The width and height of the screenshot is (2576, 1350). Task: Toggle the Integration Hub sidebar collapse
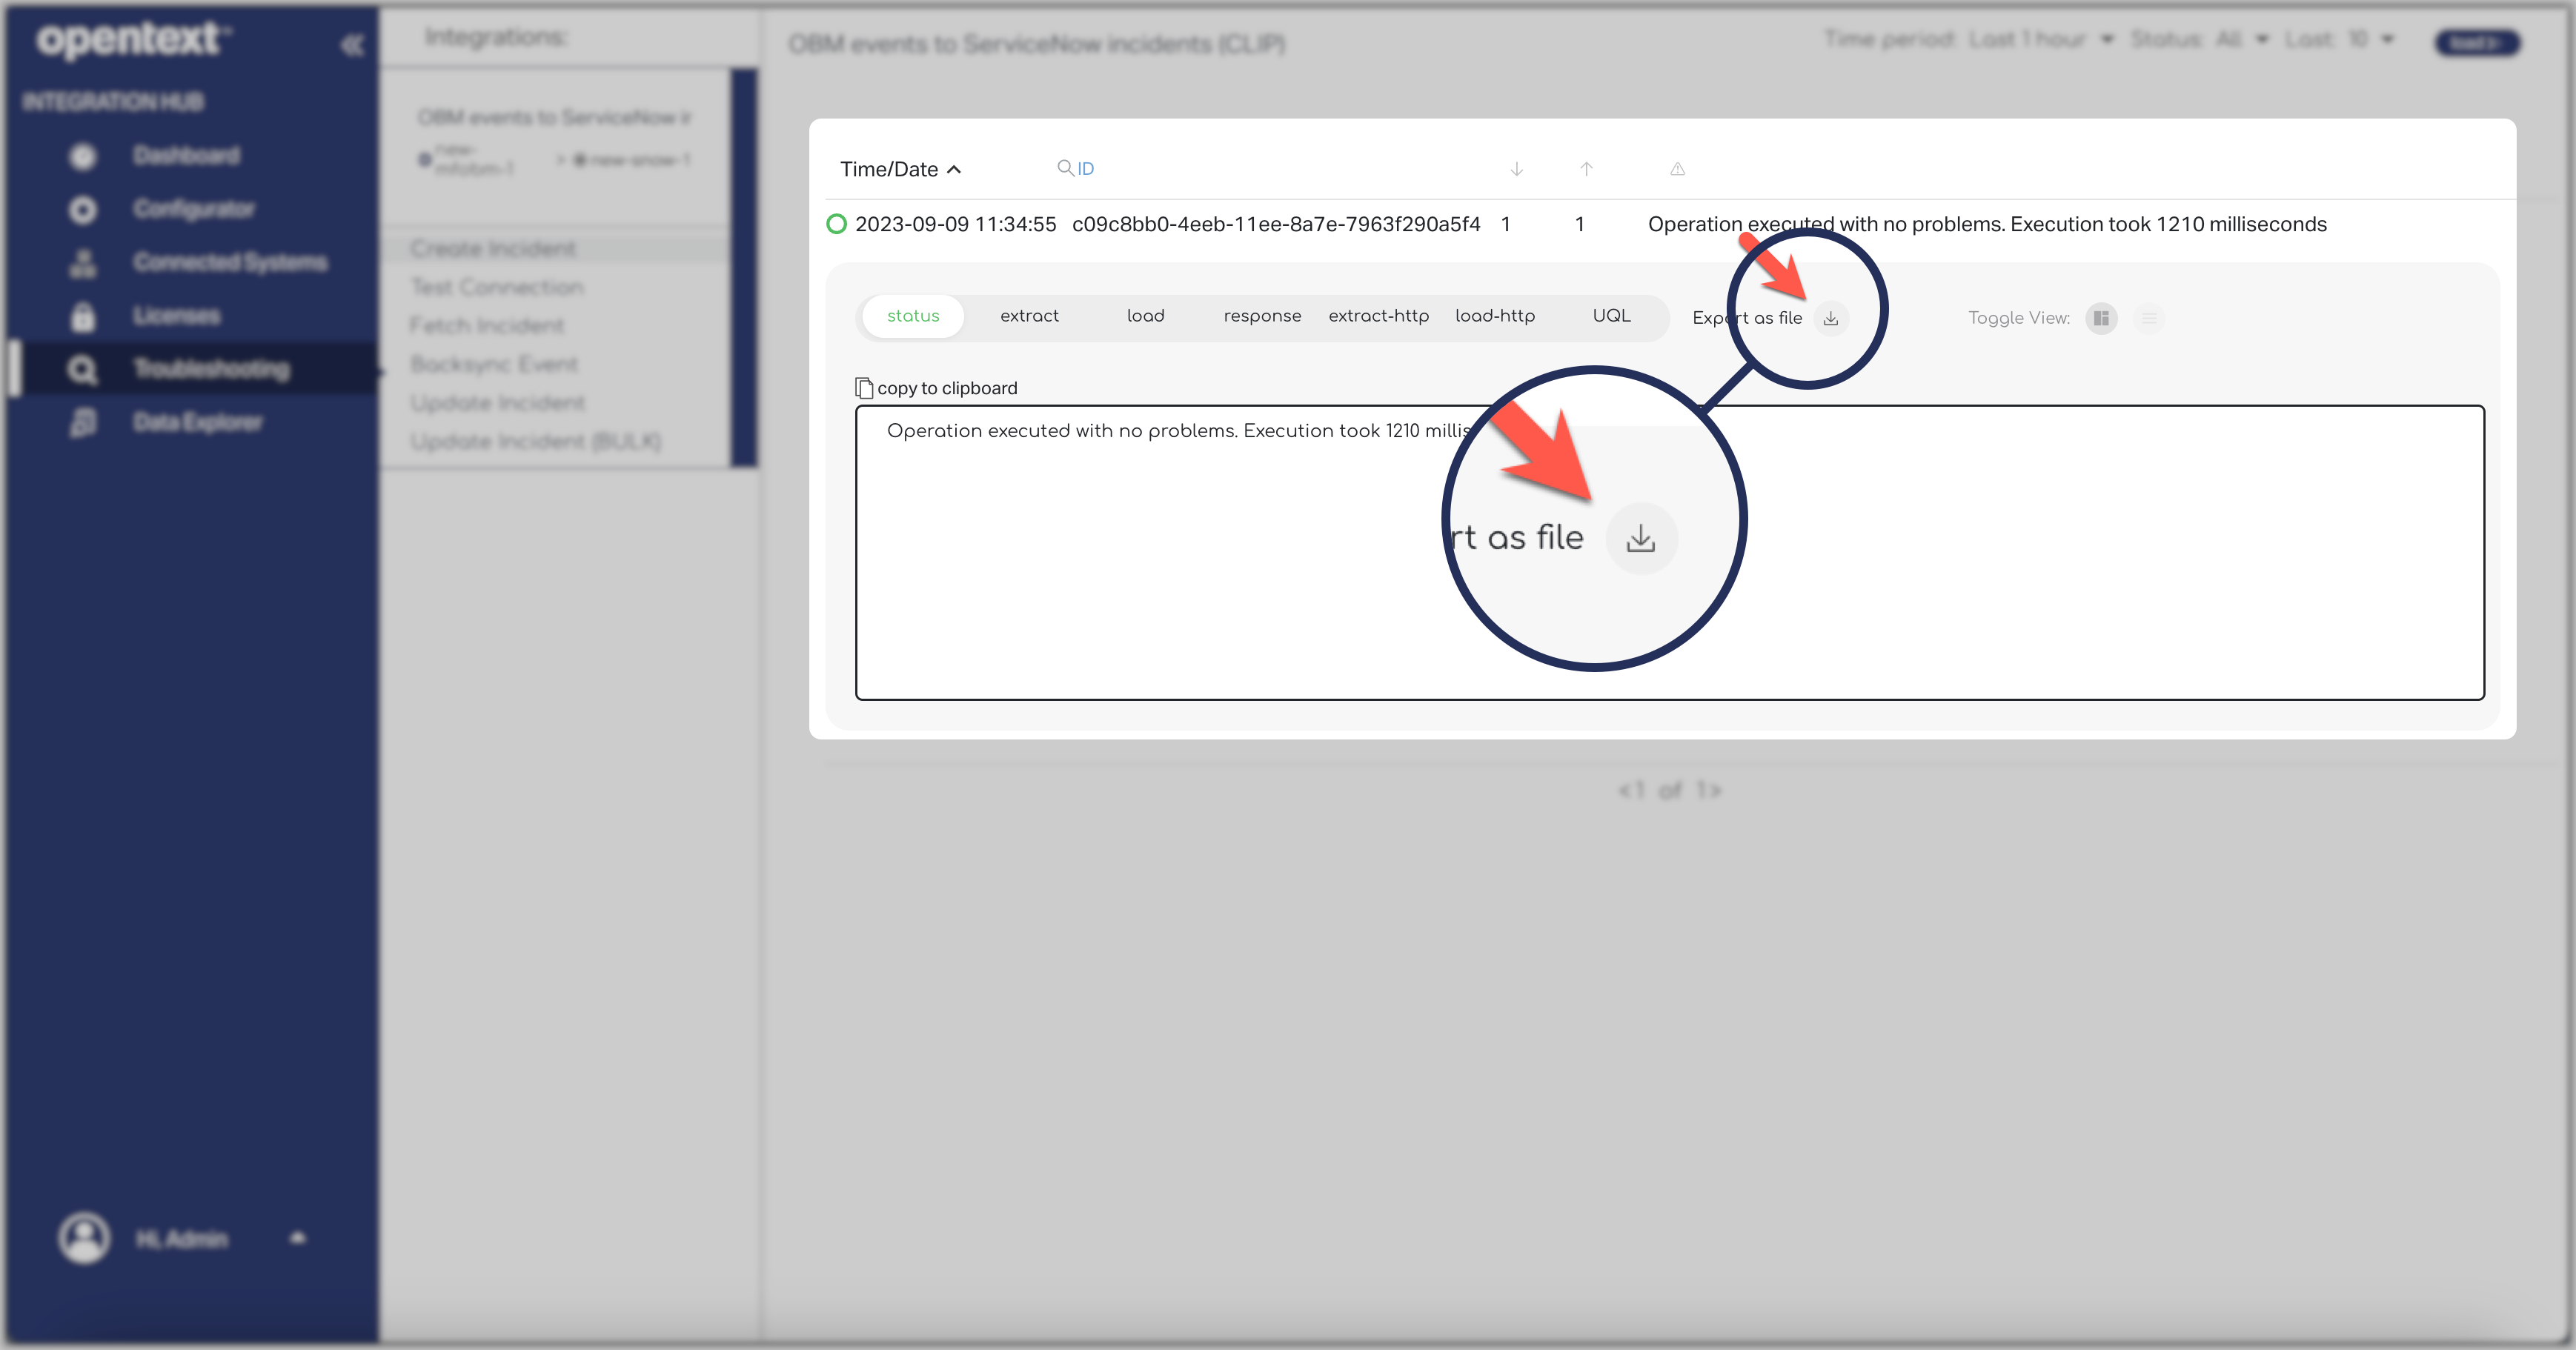[x=346, y=42]
